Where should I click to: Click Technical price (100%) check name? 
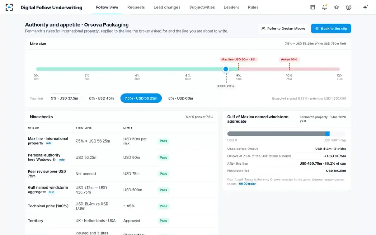click(x=48, y=206)
